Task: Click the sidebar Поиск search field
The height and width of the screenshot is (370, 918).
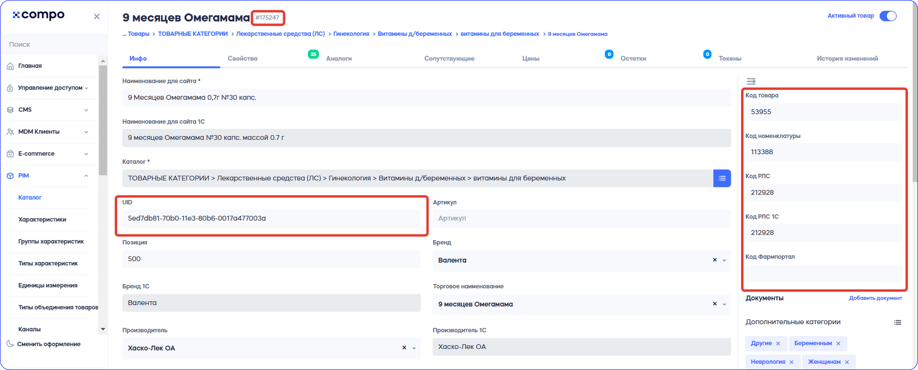Action: tap(54, 44)
